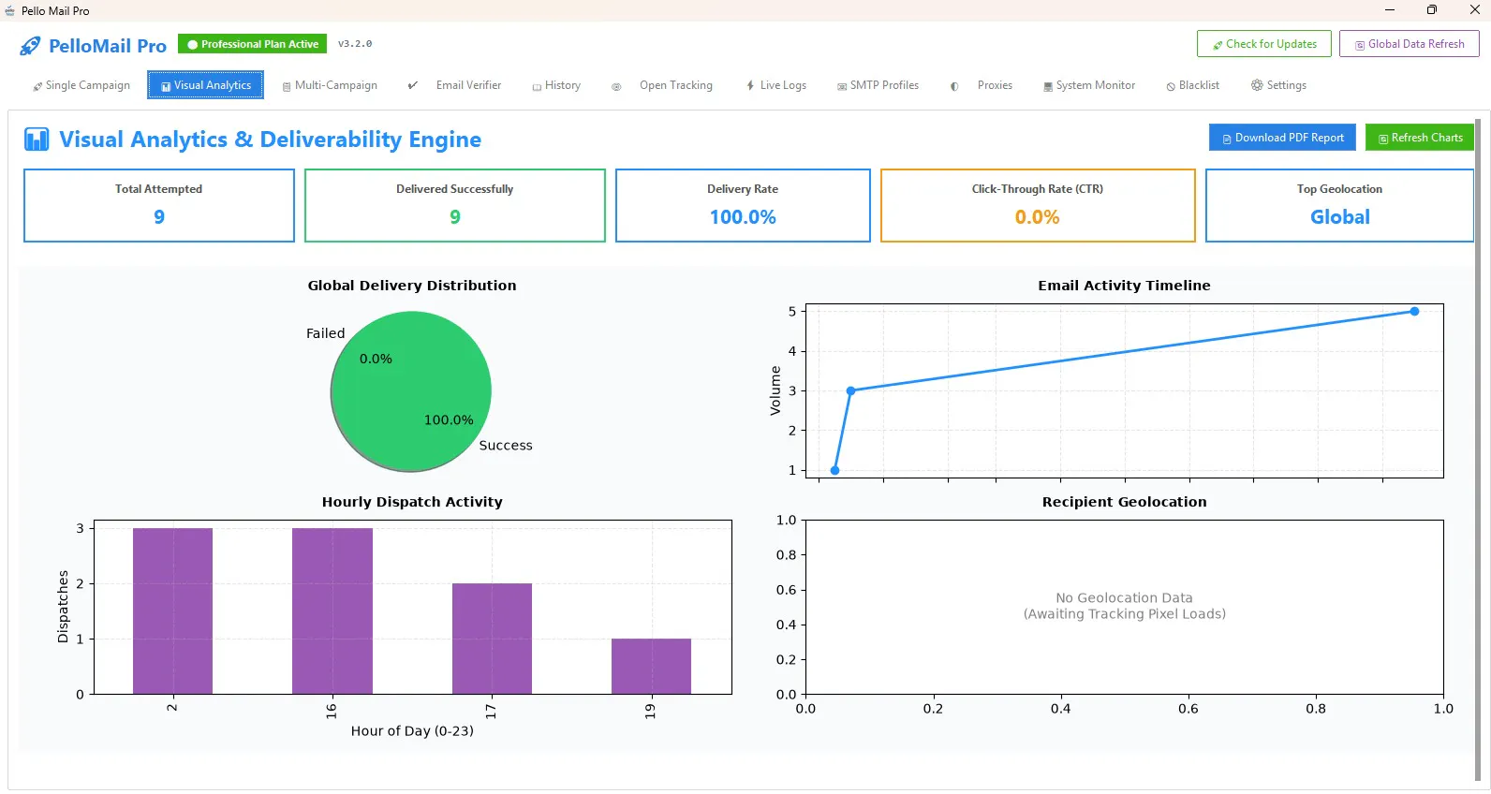The height and width of the screenshot is (794, 1491).
Task: Refresh the charts
Action: click(x=1420, y=138)
